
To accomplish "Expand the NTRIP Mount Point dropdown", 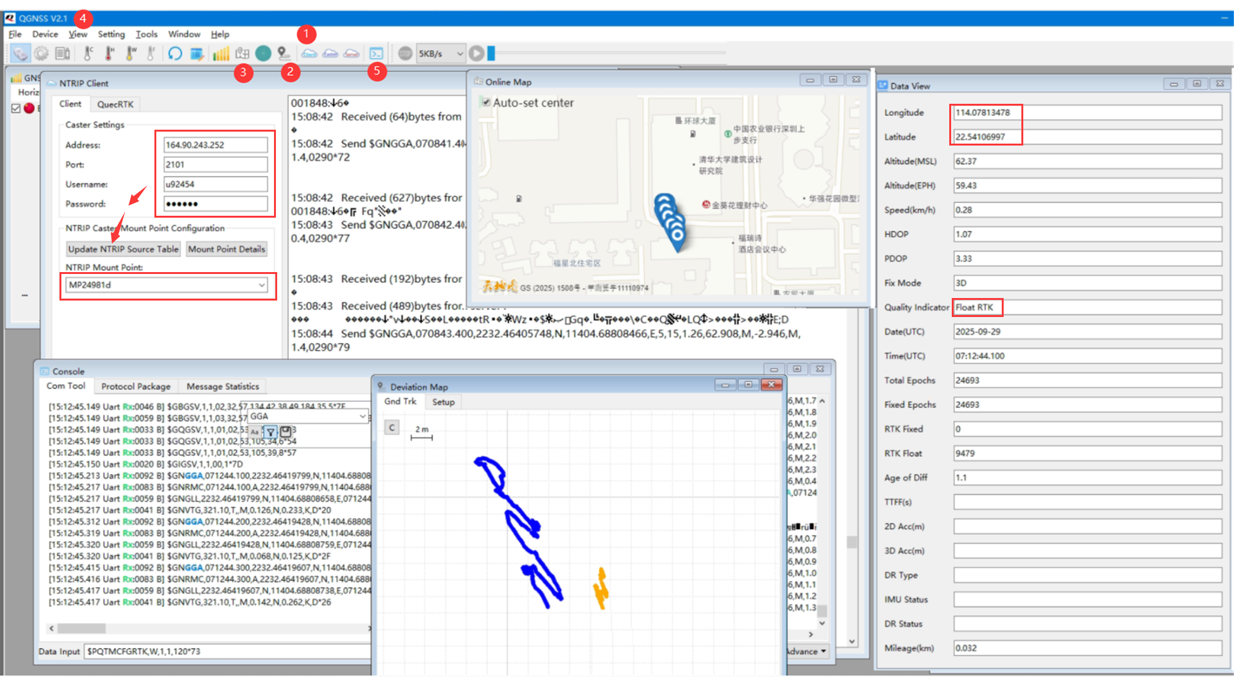I will (x=261, y=285).
